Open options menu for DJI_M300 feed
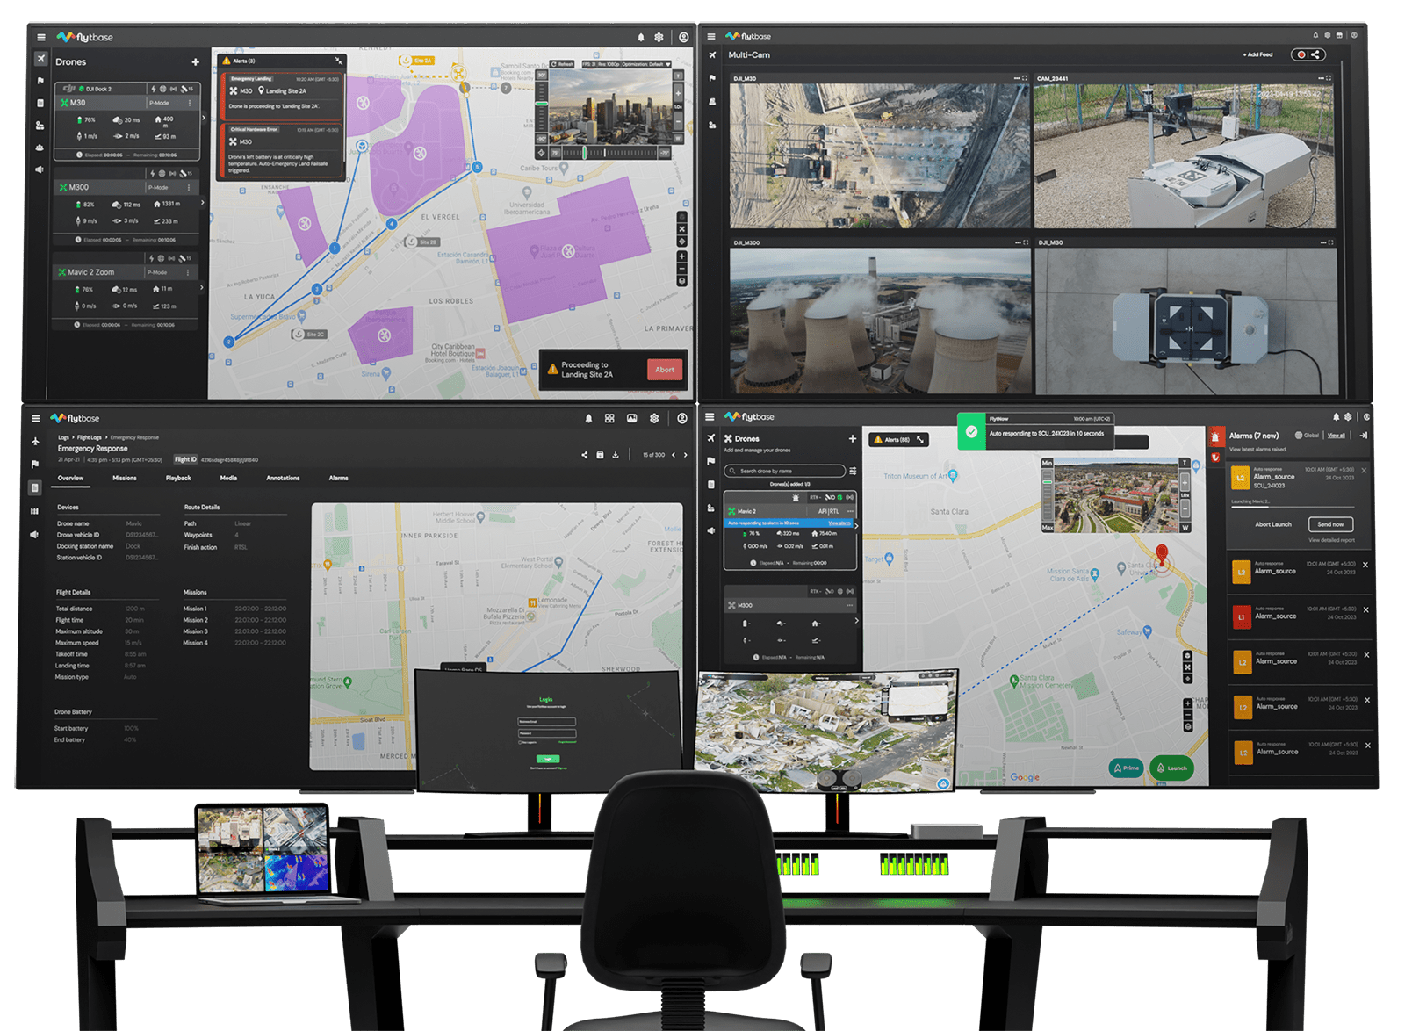The width and height of the screenshot is (1405, 1031). pyautogui.click(x=1017, y=242)
